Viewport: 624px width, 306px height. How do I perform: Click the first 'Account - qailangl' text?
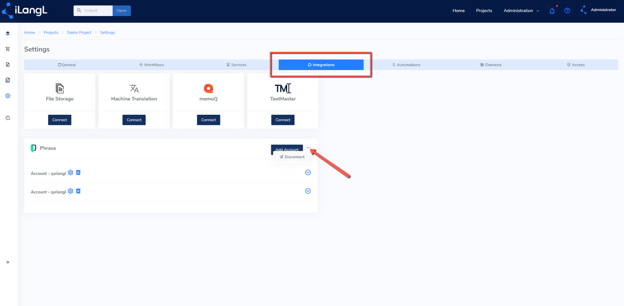[48, 173]
